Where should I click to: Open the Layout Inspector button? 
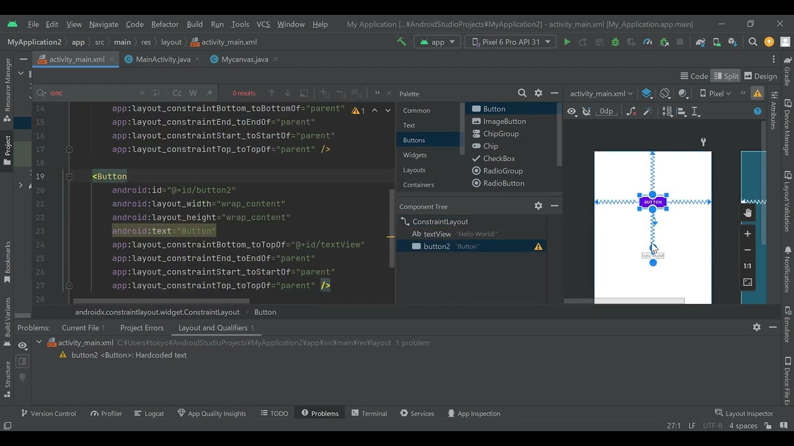point(744,413)
